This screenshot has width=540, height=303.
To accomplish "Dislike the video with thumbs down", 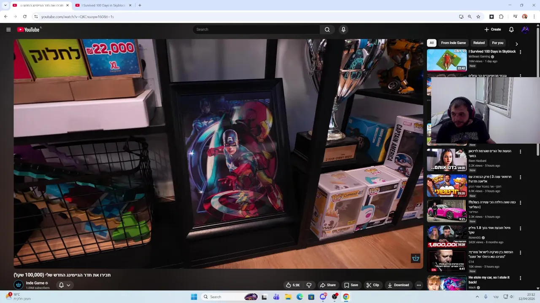I will click(309, 285).
